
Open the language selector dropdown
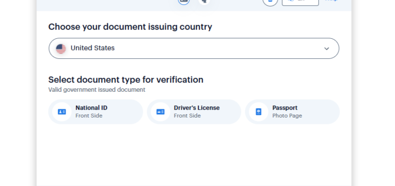click(300, 1)
